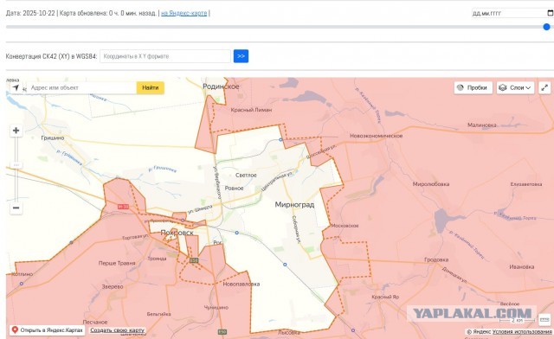Click the Мирноград city label

click(294, 204)
